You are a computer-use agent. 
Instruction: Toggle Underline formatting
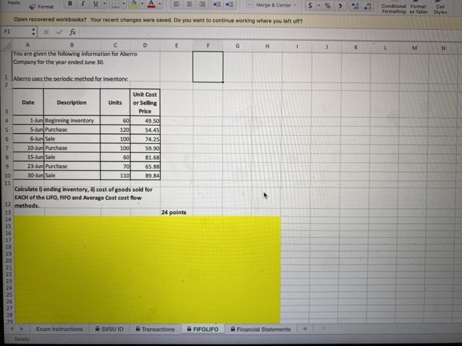coord(96,3)
